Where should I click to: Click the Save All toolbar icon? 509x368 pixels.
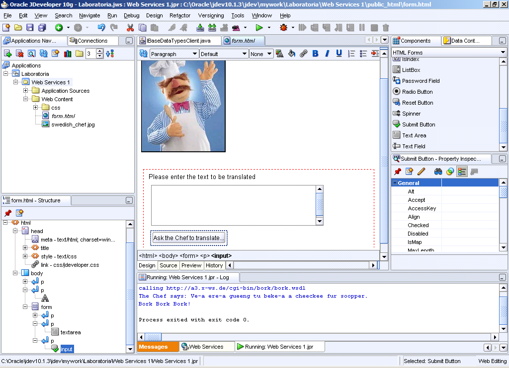(x=42, y=28)
